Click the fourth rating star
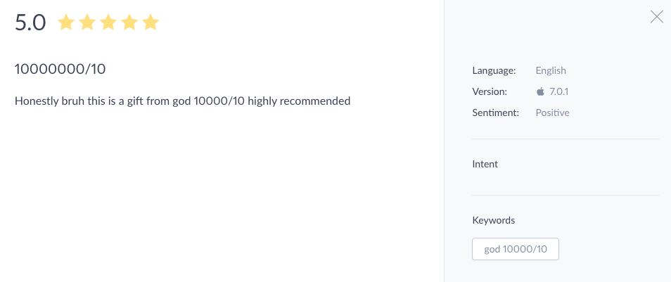The height and width of the screenshot is (282, 671). coord(129,23)
